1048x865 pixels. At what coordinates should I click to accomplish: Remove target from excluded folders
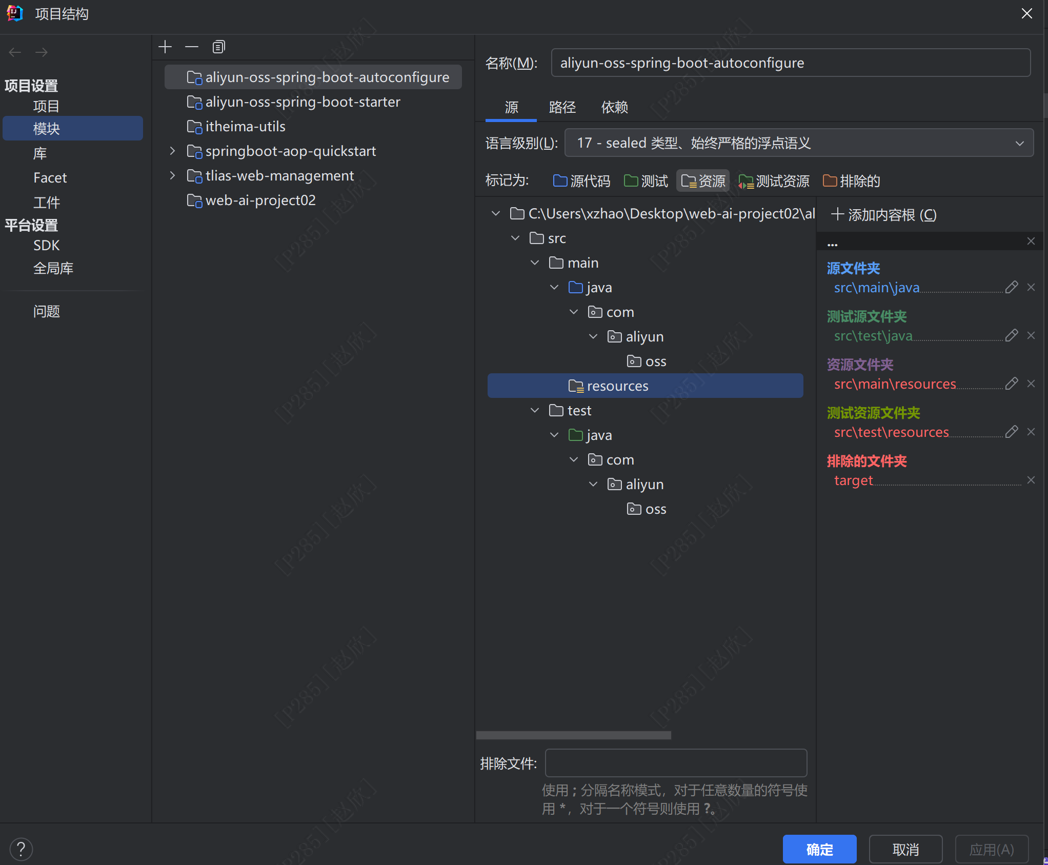click(1031, 480)
